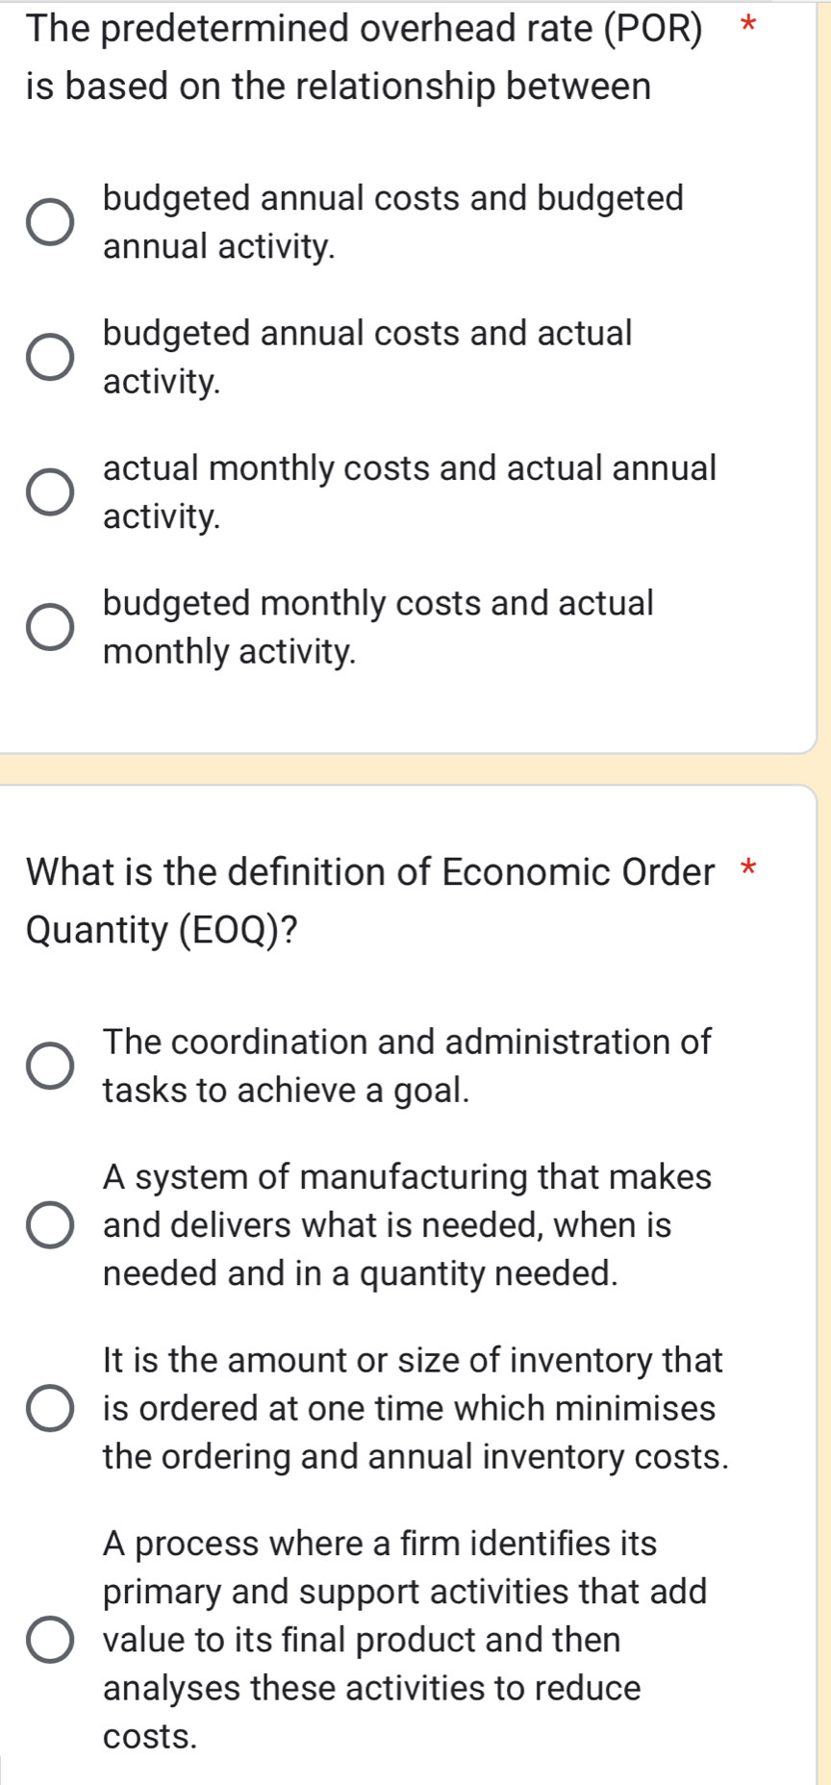The width and height of the screenshot is (831, 1785).
Task: Pick radio circle beside 'firm identifies its primary and support activities'
Action: pos(49,1640)
